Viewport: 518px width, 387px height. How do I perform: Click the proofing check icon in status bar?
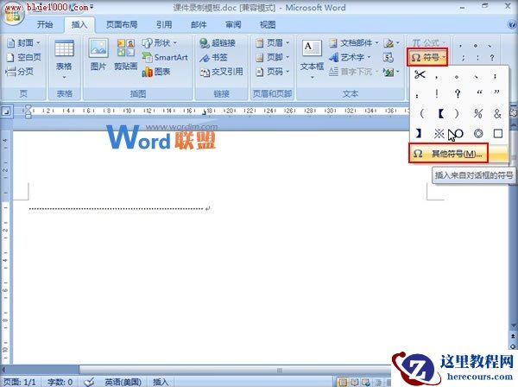pyautogui.click(x=89, y=382)
